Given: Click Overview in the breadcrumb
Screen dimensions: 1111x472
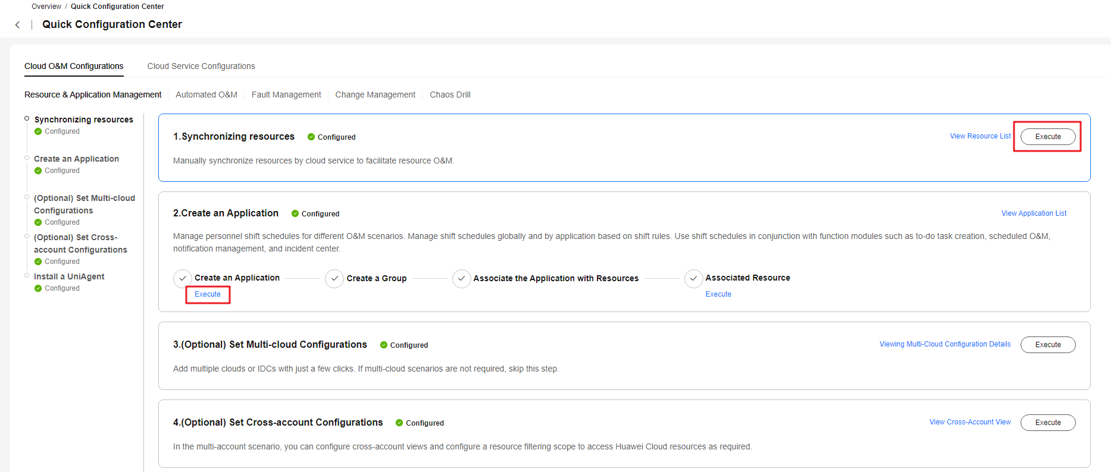Looking at the screenshot, I should pyautogui.click(x=46, y=7).
